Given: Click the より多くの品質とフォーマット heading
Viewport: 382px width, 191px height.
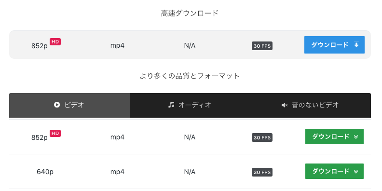Looking at the screenshot, I should pos(190,76).
